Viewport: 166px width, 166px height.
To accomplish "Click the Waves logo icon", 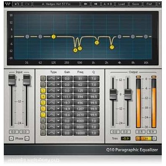I will 8,4.
